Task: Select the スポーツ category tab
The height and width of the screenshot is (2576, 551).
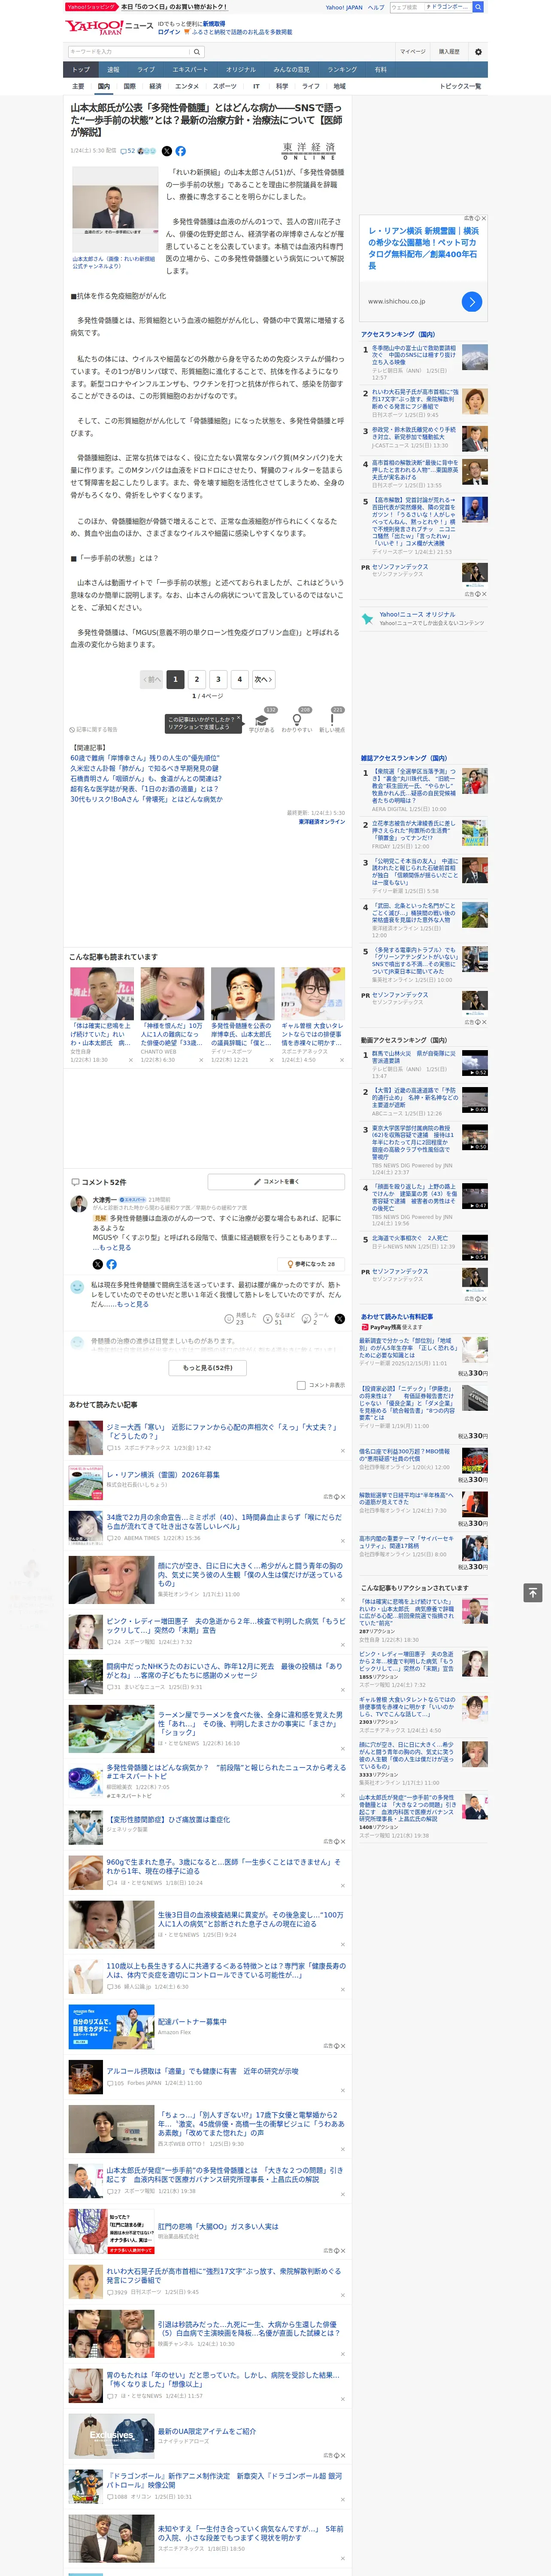Action: point(225,86)
